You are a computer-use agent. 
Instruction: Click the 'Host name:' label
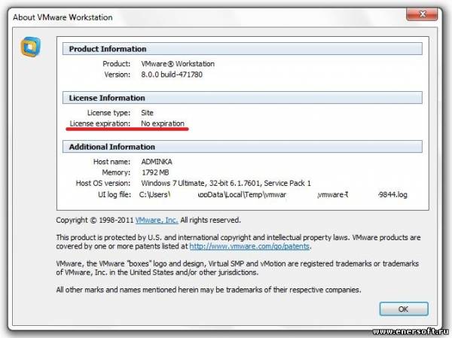pos(111,162)
